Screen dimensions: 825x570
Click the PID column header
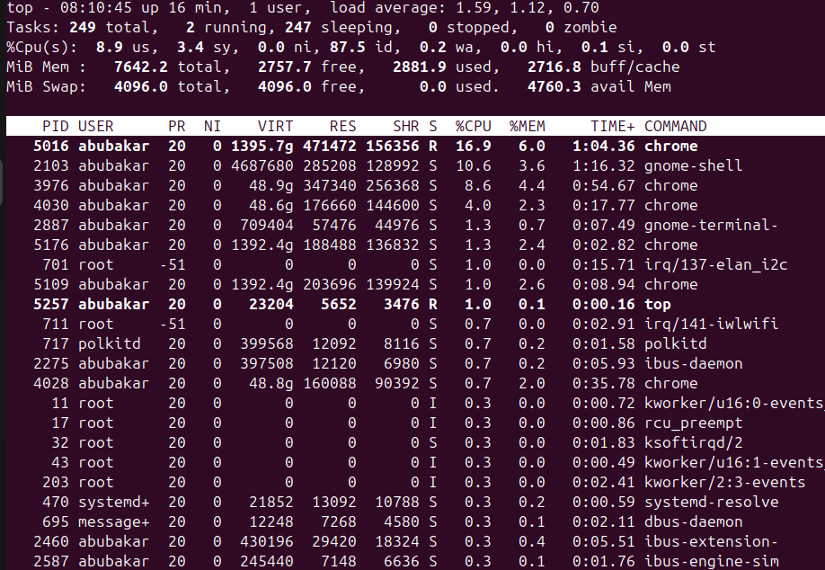click(x=55, y=126)
